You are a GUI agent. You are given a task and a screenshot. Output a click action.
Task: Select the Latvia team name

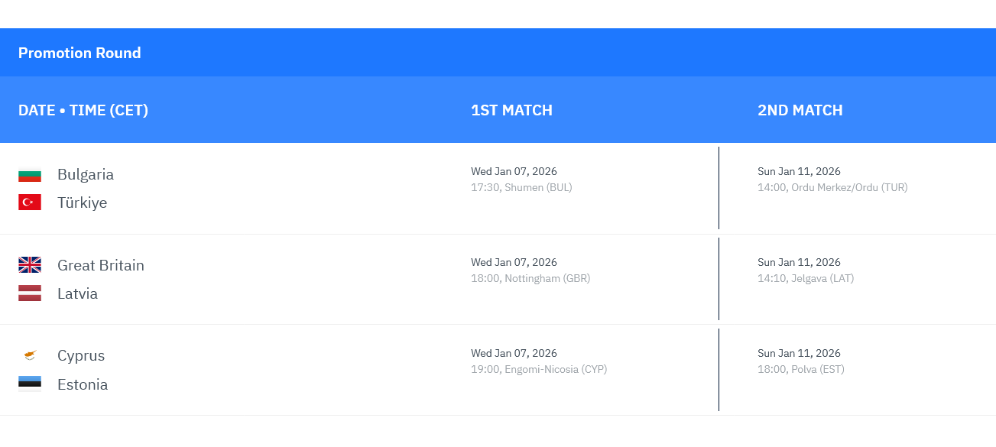[x=77, y=293]
